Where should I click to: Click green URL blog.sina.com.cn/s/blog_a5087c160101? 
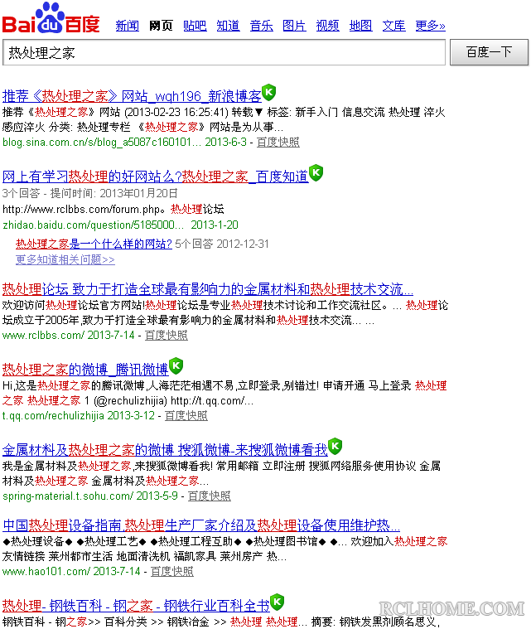point(101,142)
